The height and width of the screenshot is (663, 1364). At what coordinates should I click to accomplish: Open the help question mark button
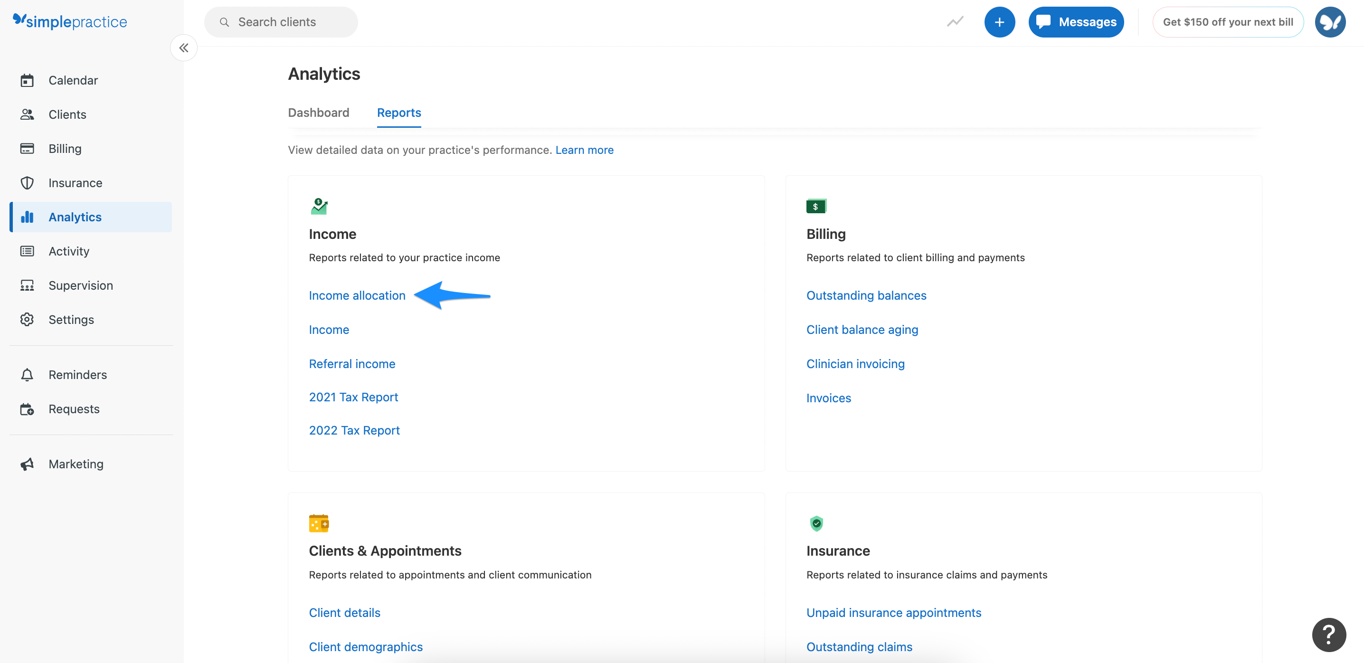[x=1328, y=635]
